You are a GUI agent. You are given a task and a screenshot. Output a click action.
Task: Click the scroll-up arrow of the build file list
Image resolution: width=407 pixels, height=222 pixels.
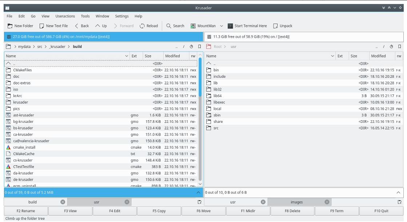[x=200, y=55]
